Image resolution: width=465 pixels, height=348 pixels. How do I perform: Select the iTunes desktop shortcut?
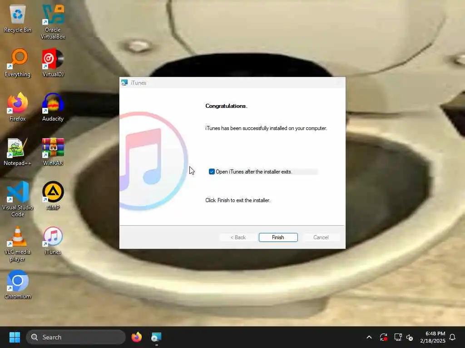53,240
